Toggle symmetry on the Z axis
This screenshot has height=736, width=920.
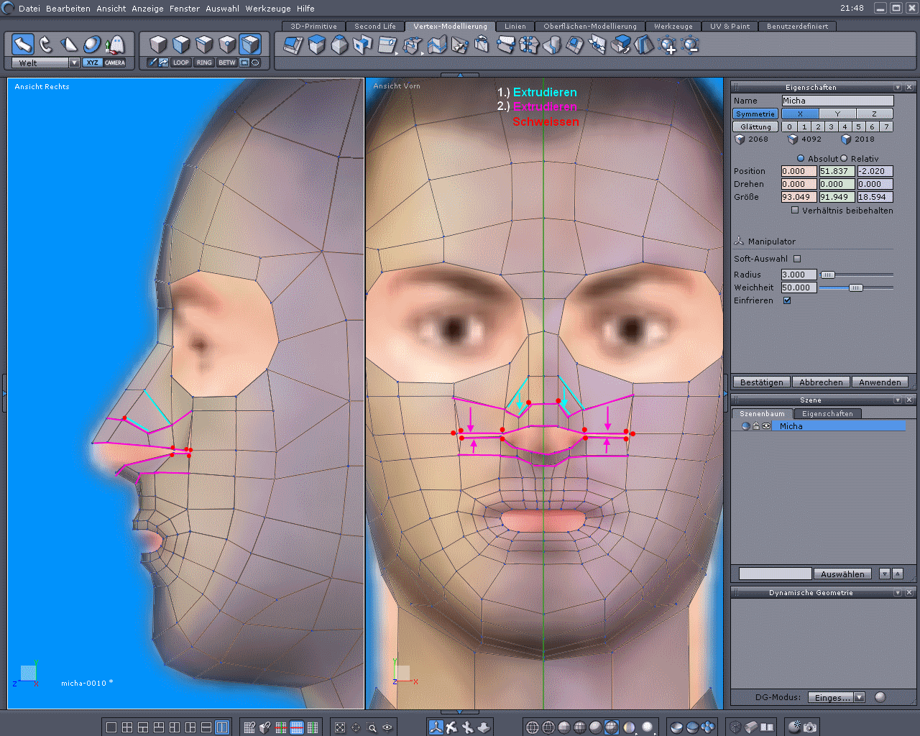874,114
